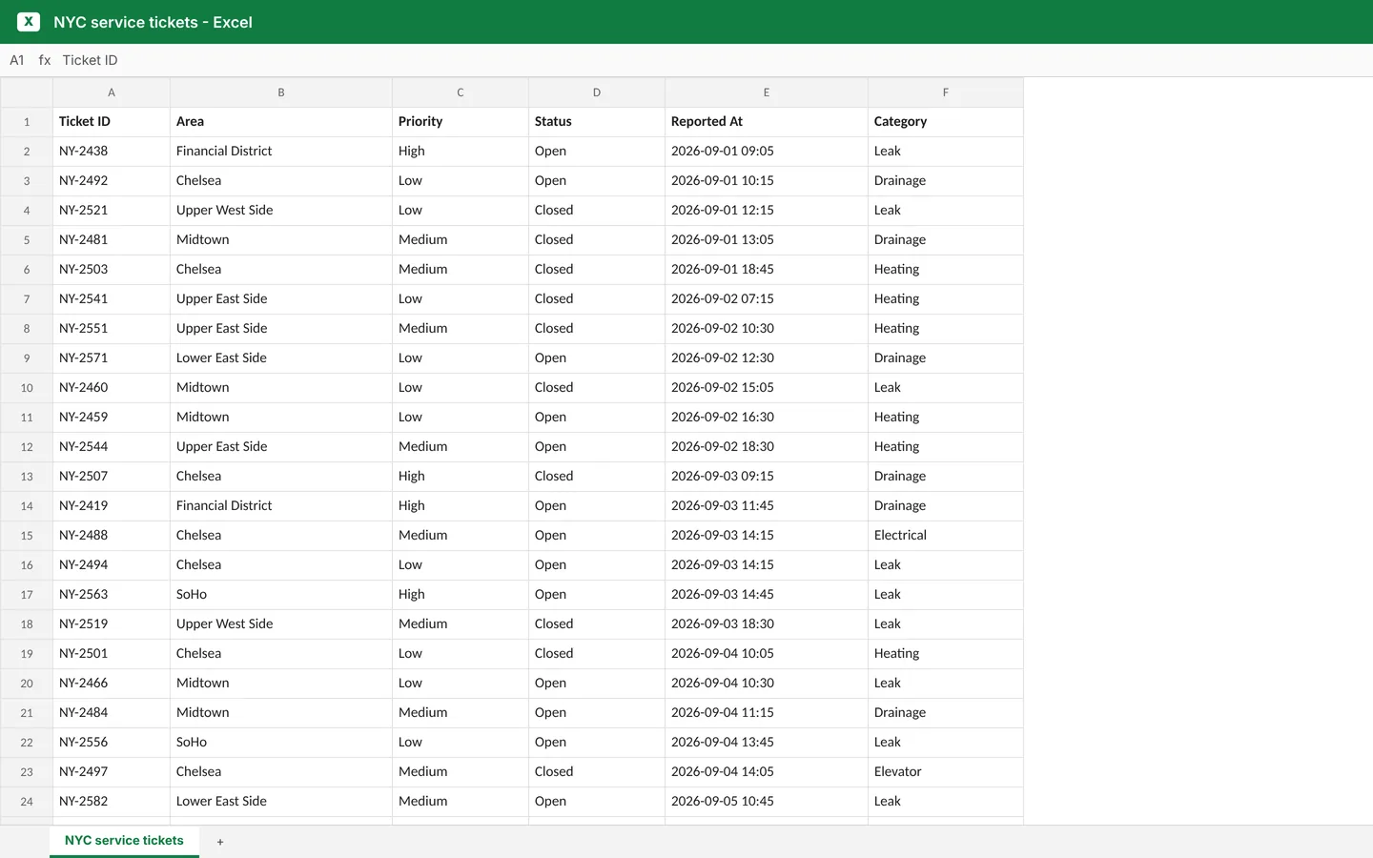Click the Status header cell
The width and height of the screenshot is (1373, 858).
[597, 122]
